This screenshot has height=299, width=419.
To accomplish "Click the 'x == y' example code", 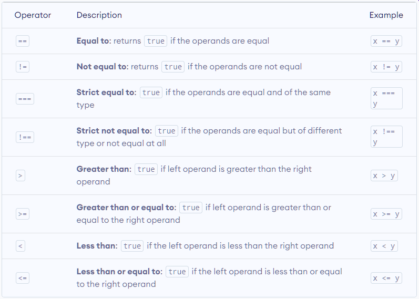I will tap(386, 41).
